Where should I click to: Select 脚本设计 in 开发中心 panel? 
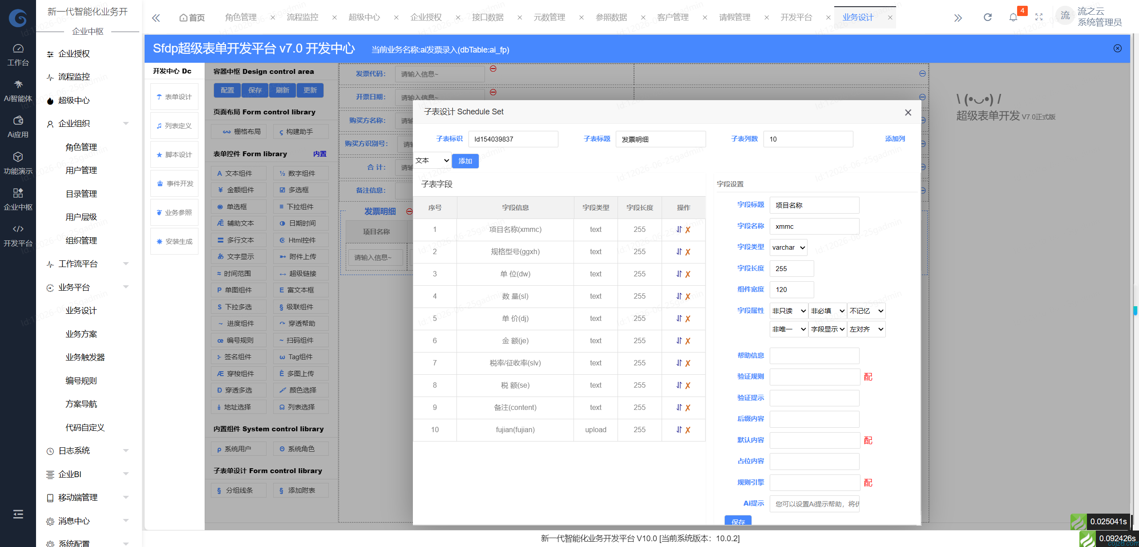[174, 154]
